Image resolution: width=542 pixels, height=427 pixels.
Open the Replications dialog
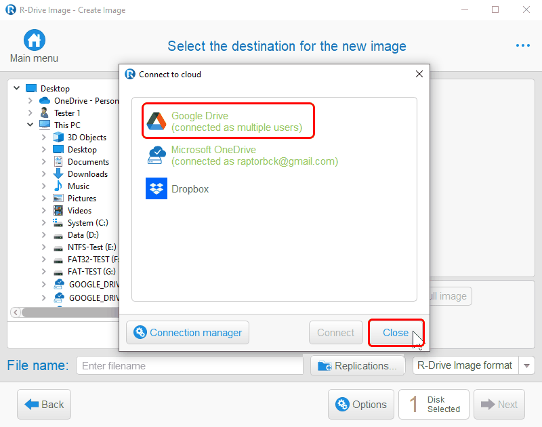[358, 366]
